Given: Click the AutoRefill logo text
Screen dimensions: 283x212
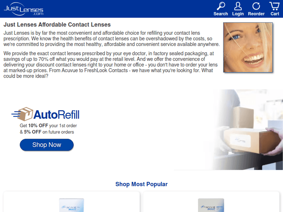Looking at the screenshot, I should [56, 114].
